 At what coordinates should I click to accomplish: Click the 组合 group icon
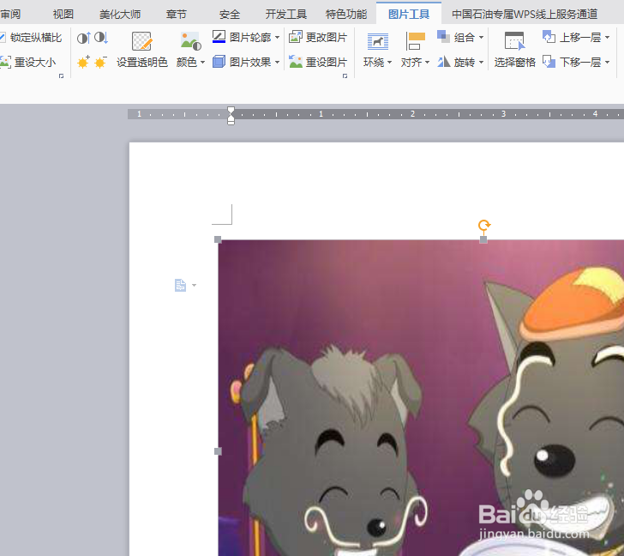coord(443,37)
